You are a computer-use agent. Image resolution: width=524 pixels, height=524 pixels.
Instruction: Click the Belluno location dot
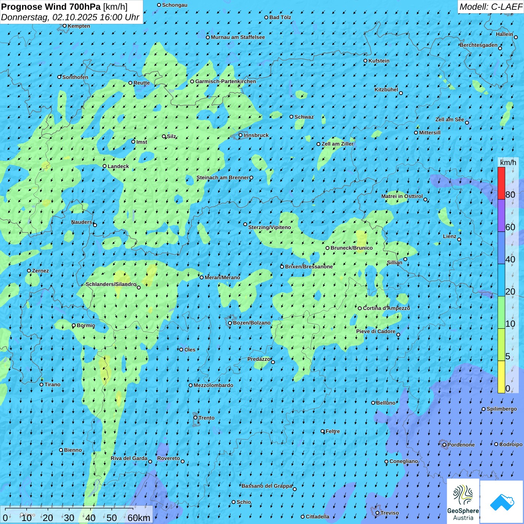pyautogui.click(x=373, y=403)
